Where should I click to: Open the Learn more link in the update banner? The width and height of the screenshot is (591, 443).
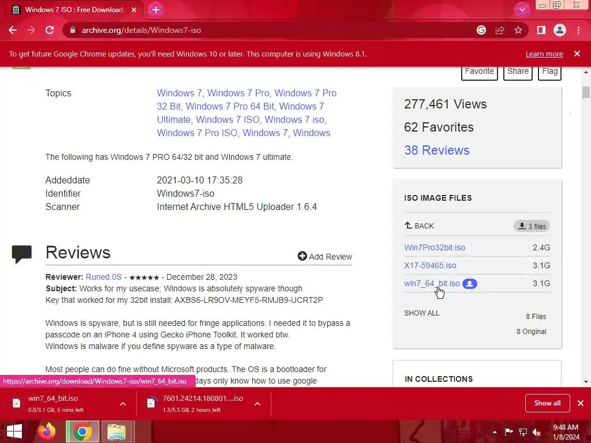[x=544, y=54]
